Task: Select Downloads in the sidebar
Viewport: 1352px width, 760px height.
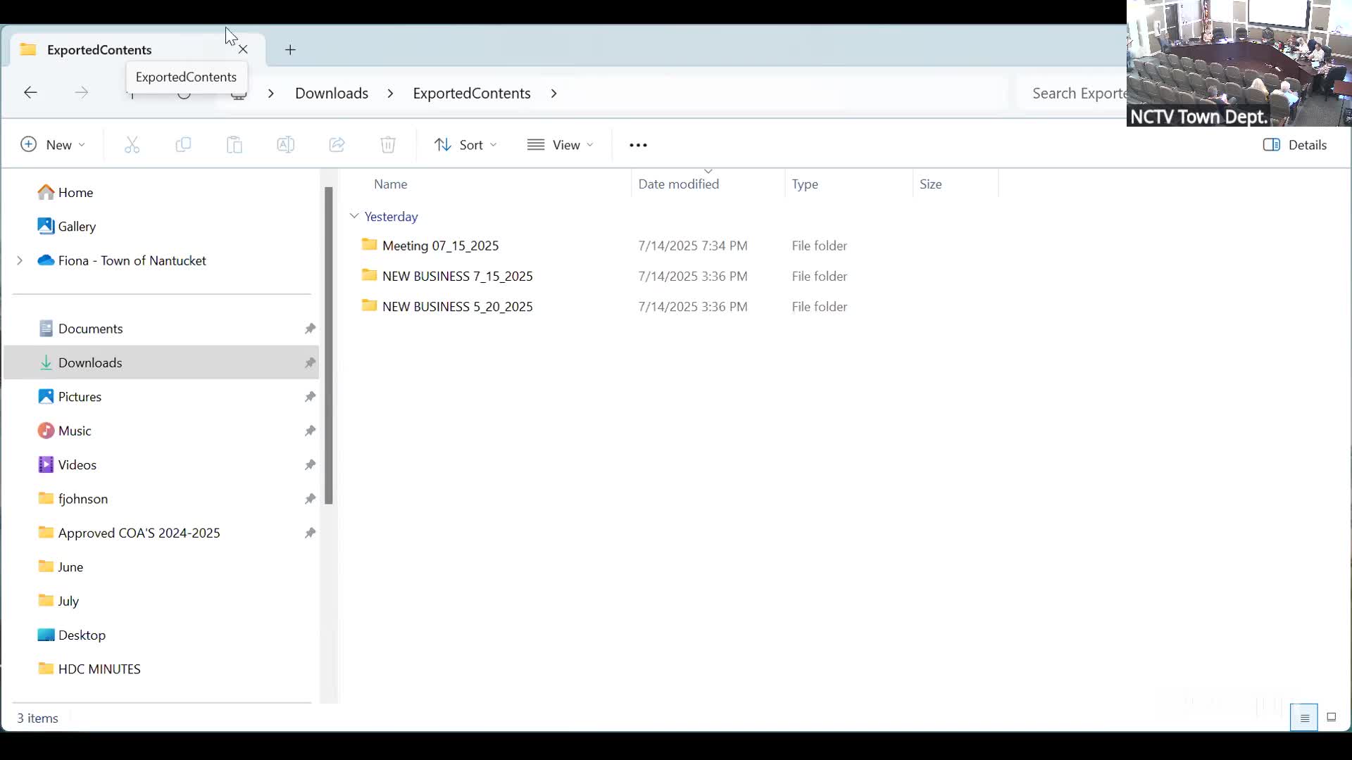Action: click(x=161, y=362)
